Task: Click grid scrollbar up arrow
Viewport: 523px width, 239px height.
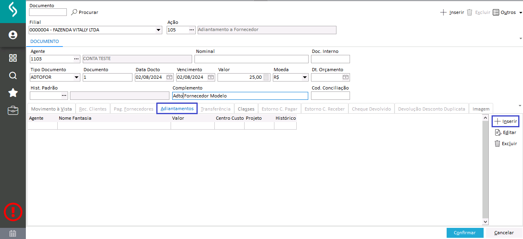Action: click(485, 118)
